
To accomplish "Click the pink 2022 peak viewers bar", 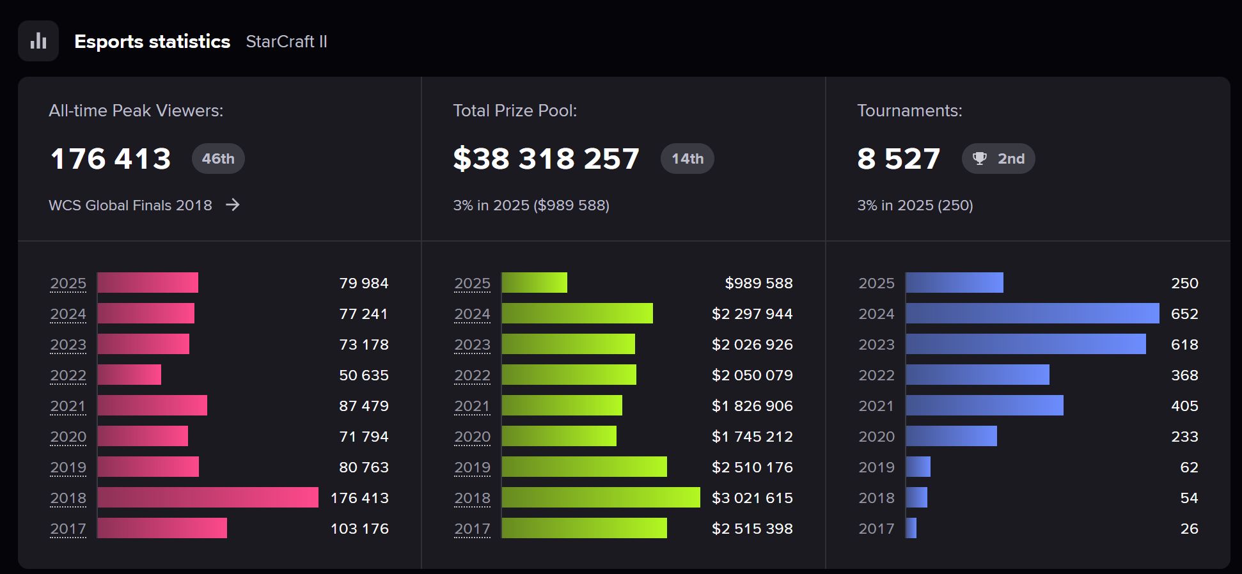I will pos(129,375).
